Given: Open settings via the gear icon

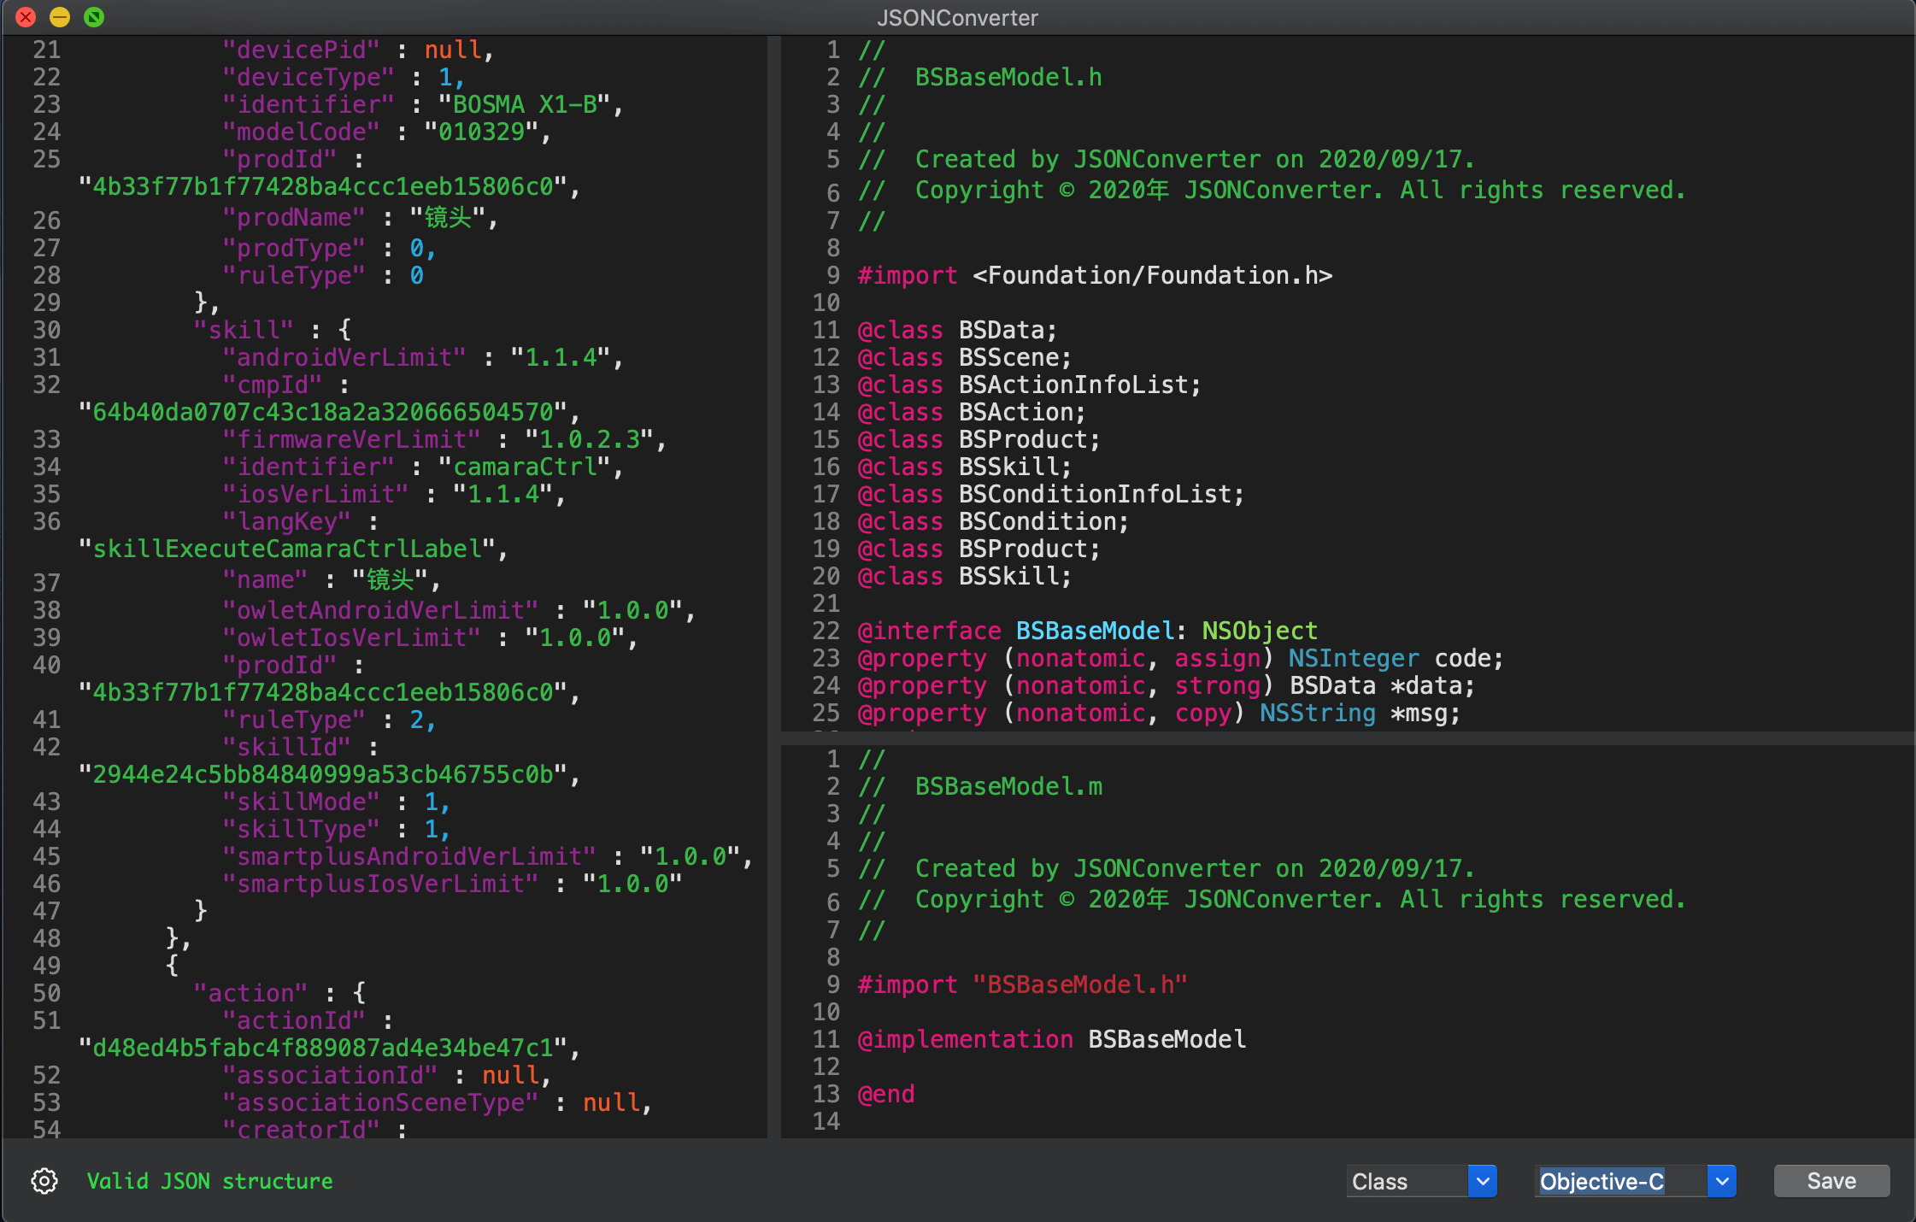Looking at the screenshot, I should (x=44, y=1181).
